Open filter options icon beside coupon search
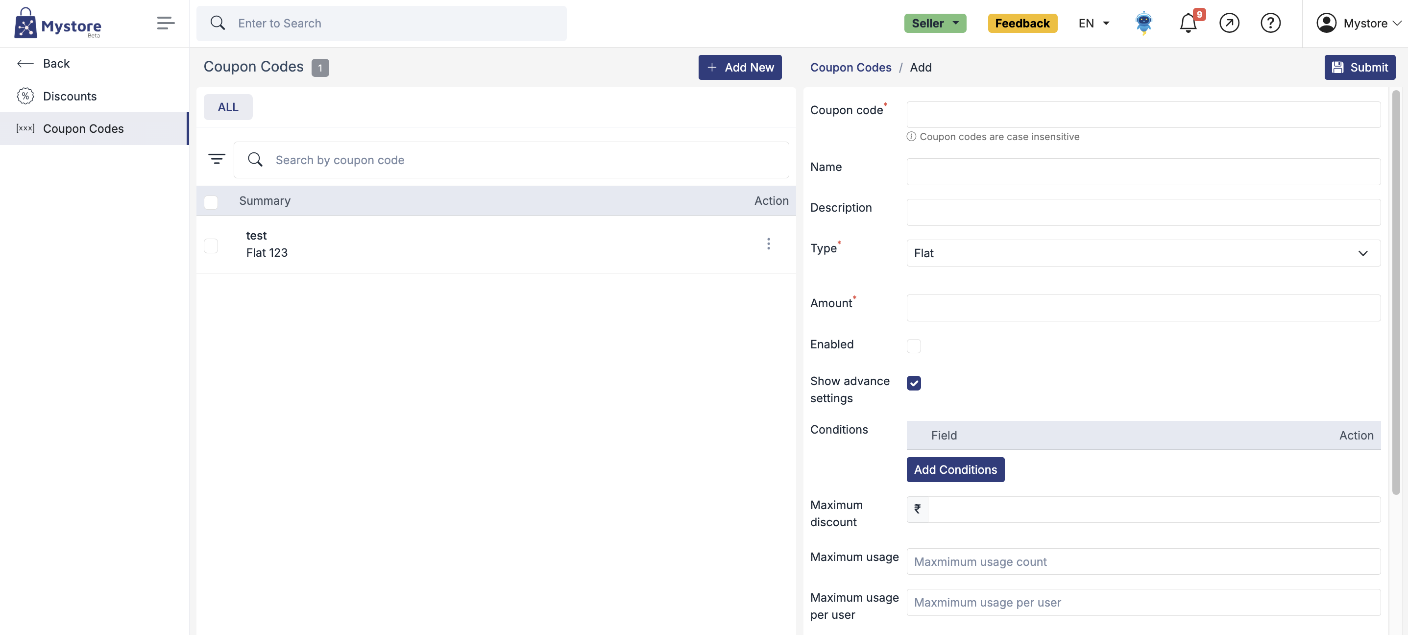 pyautogui.click(x=217, y=159)
